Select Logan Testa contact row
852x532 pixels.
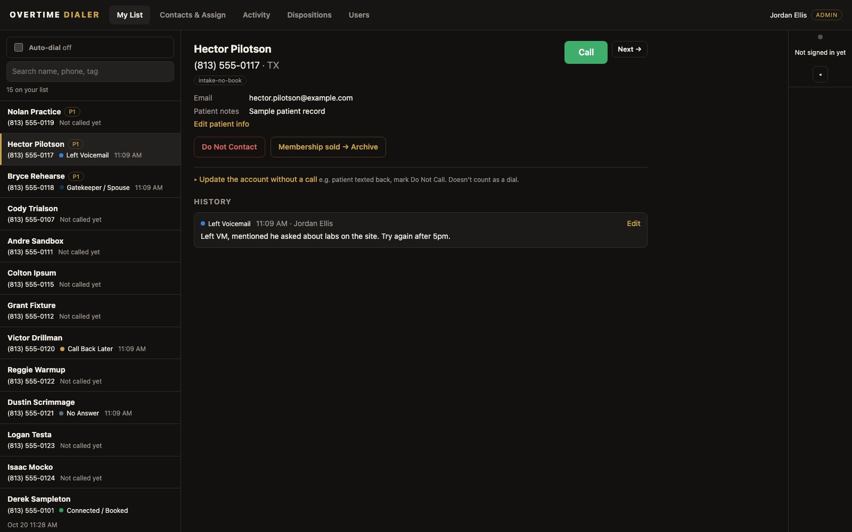pos(91,440)
